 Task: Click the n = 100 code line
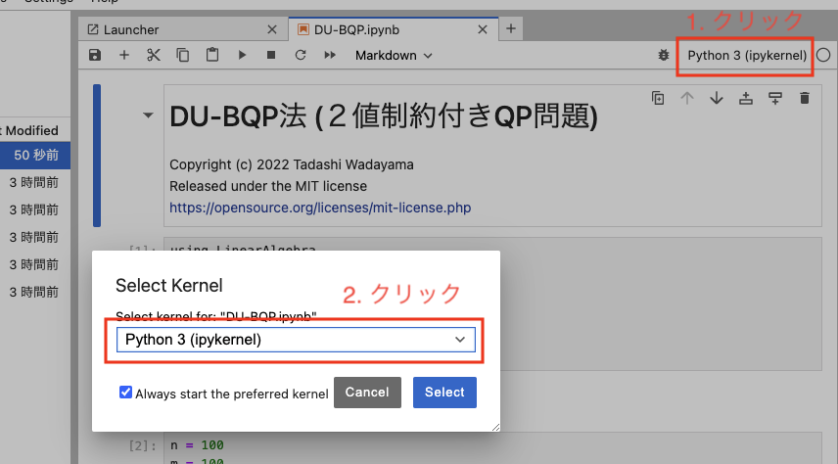coord(197,444)
